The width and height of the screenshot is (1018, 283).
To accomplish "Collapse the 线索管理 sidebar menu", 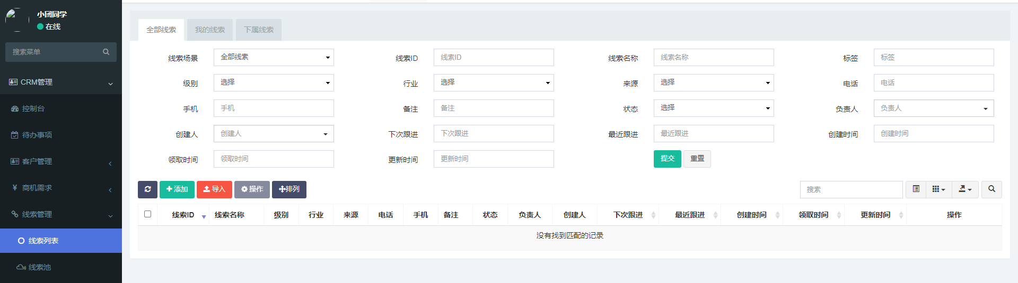I will [61, 214].
